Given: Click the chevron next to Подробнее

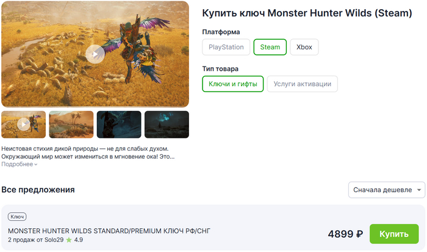Looking at the screenshot, I should (x=35, y=165).
